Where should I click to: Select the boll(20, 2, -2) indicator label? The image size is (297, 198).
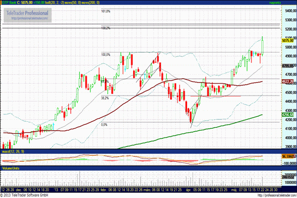point(55,2)
